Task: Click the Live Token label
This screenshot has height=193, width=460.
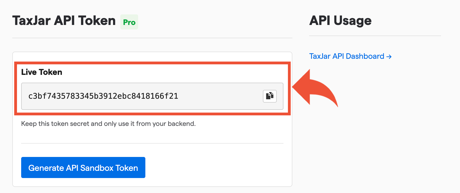Action: 42,72
